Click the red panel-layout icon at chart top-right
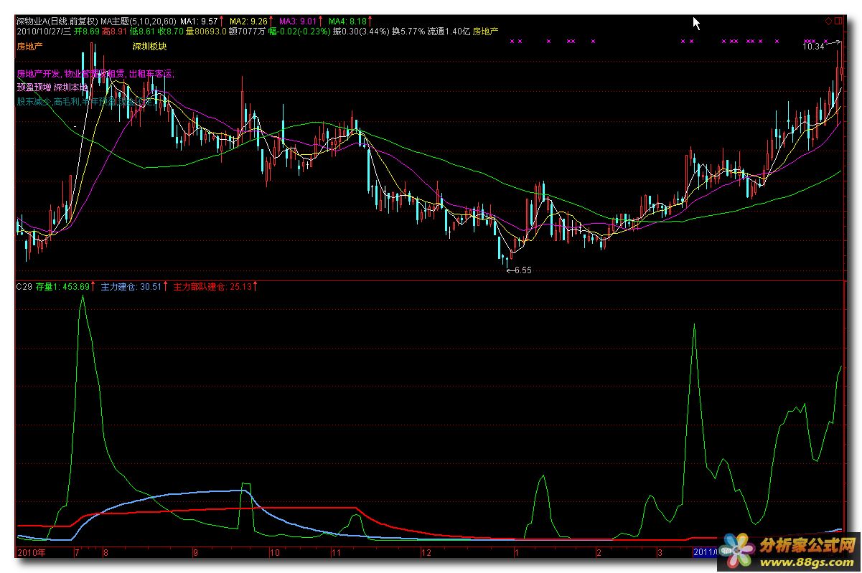The width and height of the screenshot is (862, 573). point(838,22)
